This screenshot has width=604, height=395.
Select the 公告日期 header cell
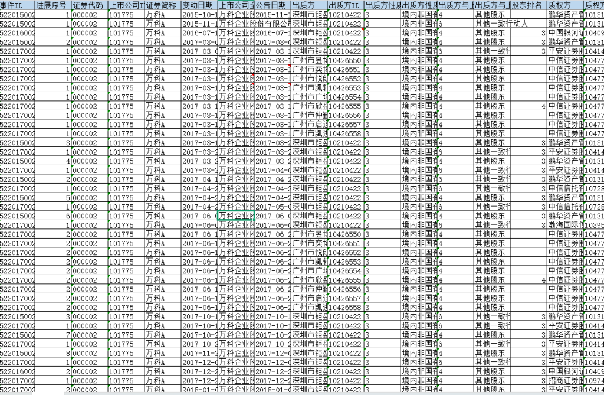(x=272, y=5)
